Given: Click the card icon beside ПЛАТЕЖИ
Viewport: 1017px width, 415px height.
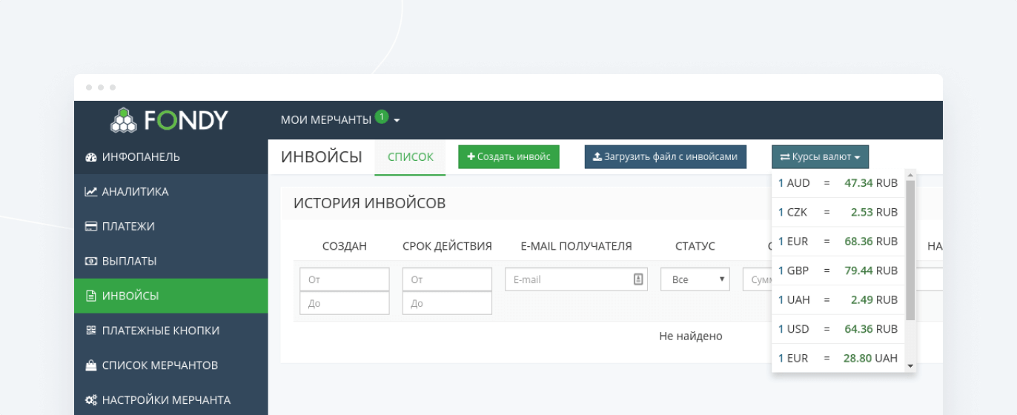Looking at the screenshot, I should 91,227.
